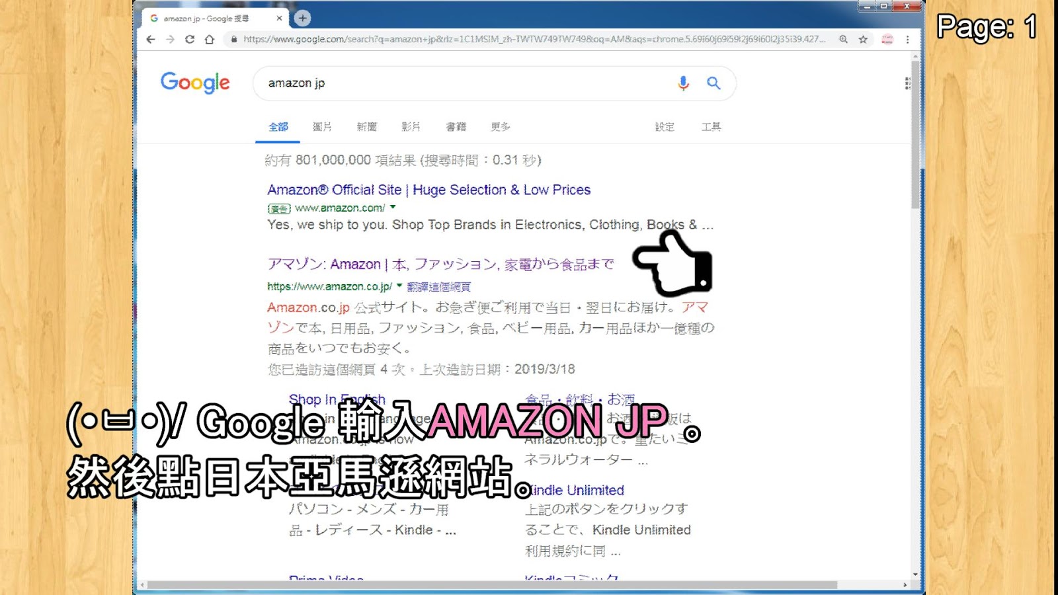
Task: Click the vertical scrollbar thumb
Action: (x=915, y=136)
